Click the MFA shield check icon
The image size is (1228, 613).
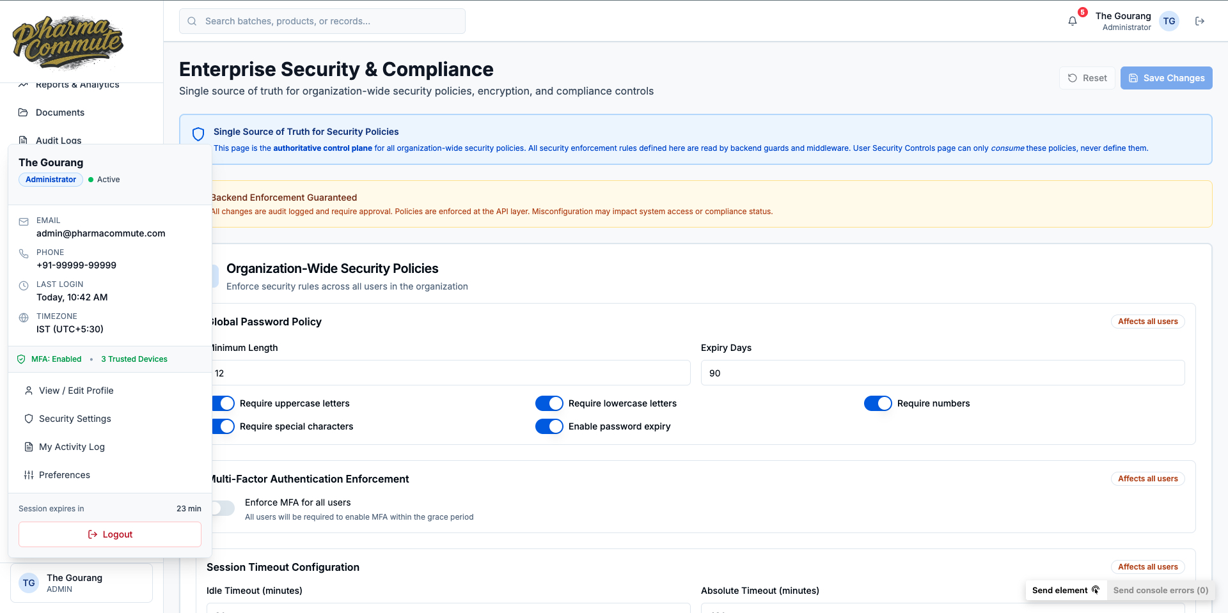tap(21, 359)
